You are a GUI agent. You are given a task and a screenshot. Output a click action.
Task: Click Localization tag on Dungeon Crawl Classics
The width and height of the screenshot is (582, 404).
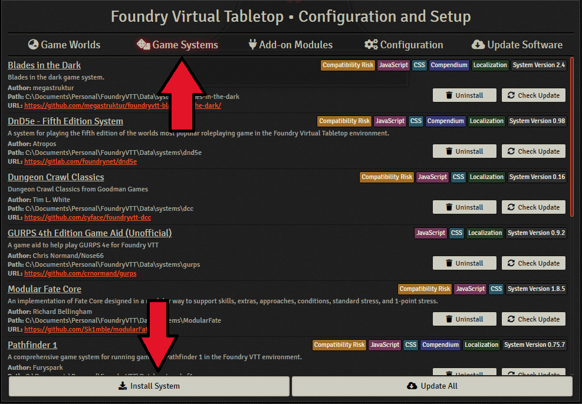click(486, 177)
